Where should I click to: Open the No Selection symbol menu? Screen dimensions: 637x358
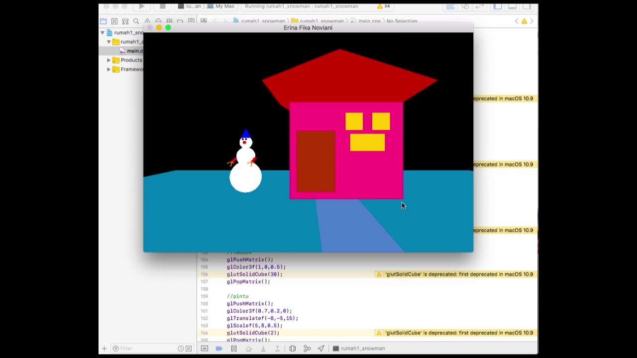tap(402, 21)
